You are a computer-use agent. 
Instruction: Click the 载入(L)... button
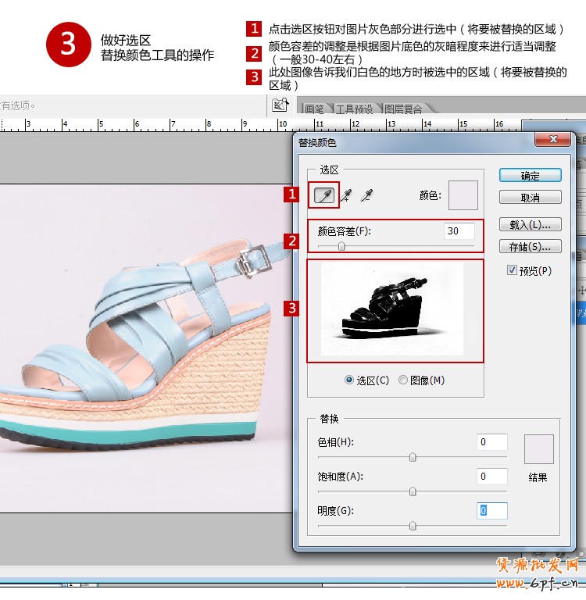point(531,225)
